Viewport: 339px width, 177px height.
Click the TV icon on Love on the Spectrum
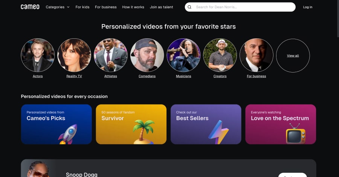296,134
